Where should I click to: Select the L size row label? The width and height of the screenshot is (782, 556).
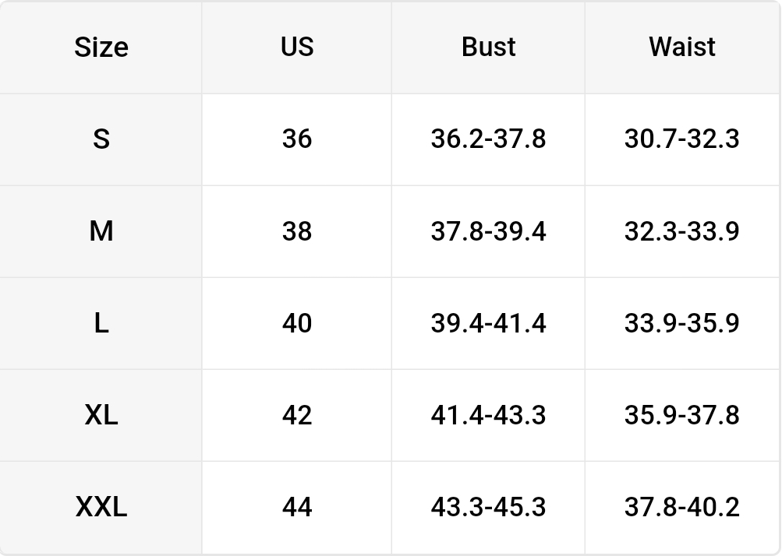[101, 323]
